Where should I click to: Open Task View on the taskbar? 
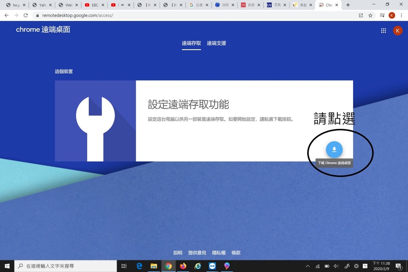coord(124,266)
